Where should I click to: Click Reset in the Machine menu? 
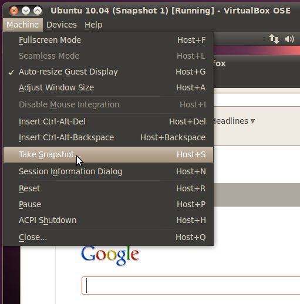click(x=108, y=188)
